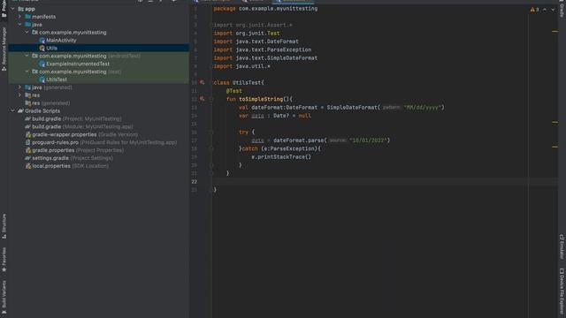This screenshot has width=566, height=318.
Task: Open the Device File Explorer tool window
Action: (562, 291)
